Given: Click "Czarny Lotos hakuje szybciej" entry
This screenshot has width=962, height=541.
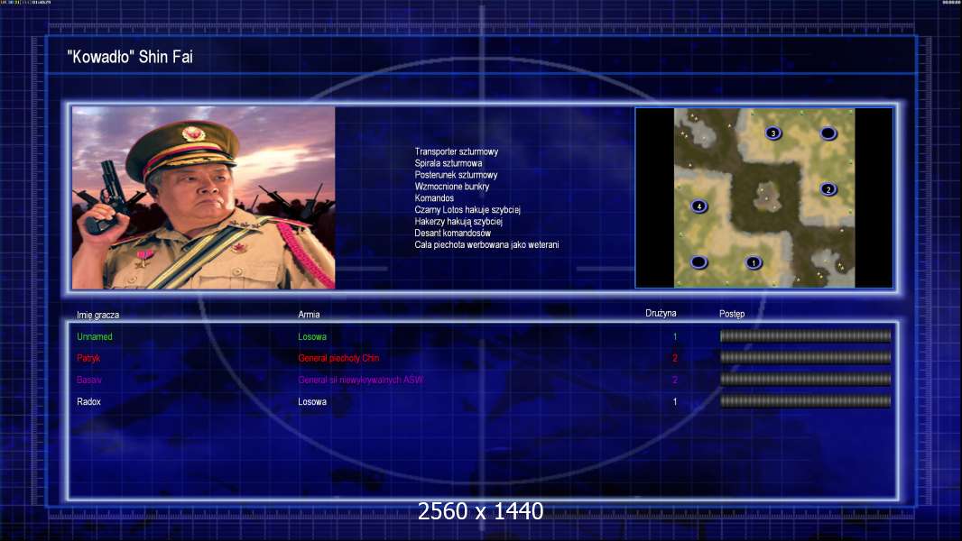Looking at the screenshot, I should click(467, 209).
